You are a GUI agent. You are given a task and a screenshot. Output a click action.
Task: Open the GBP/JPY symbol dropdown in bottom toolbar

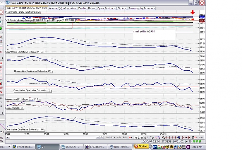click(x=110, y=137)
